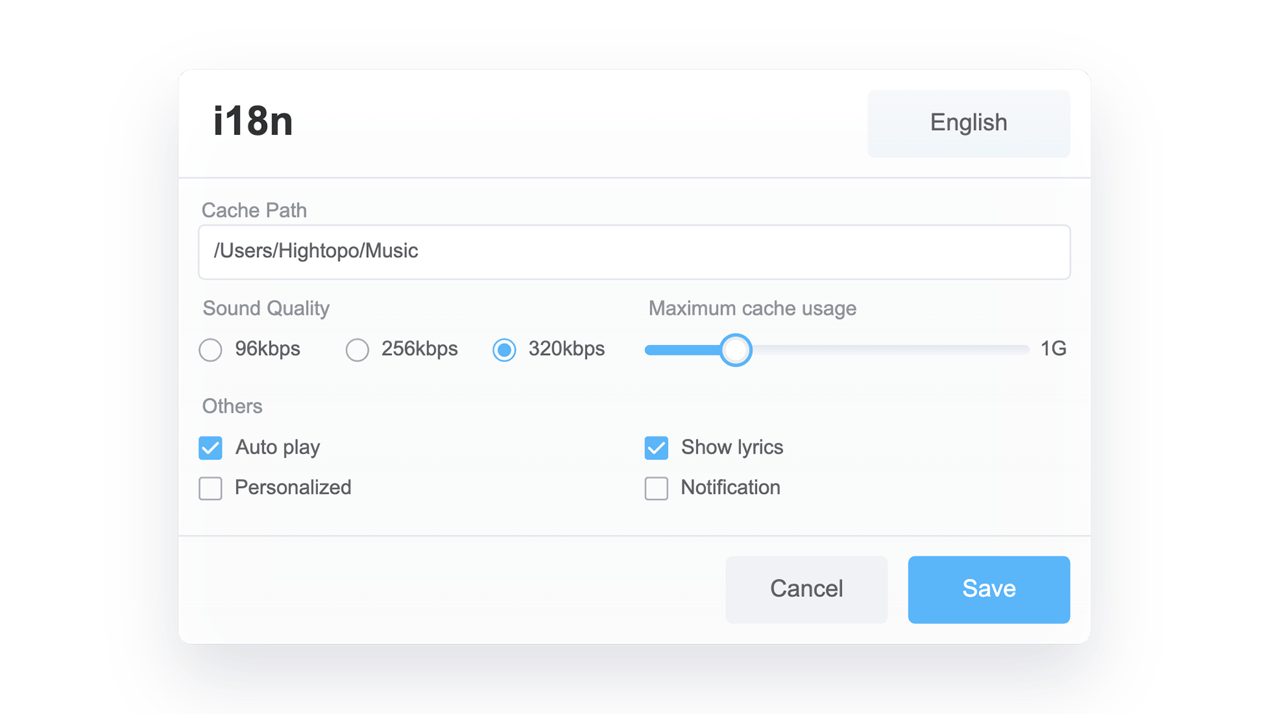This screenshot has height=714, width=1269.
Task: Turn on the Notification checkbox
Action: coord(656,489)
